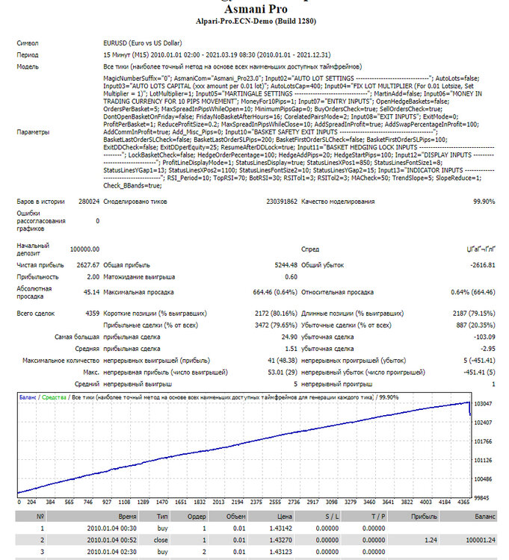The width and height of the screenshot is (509, 560).
Task: Click price cell 1.43123 in row 3
Action: click(280, 552)
